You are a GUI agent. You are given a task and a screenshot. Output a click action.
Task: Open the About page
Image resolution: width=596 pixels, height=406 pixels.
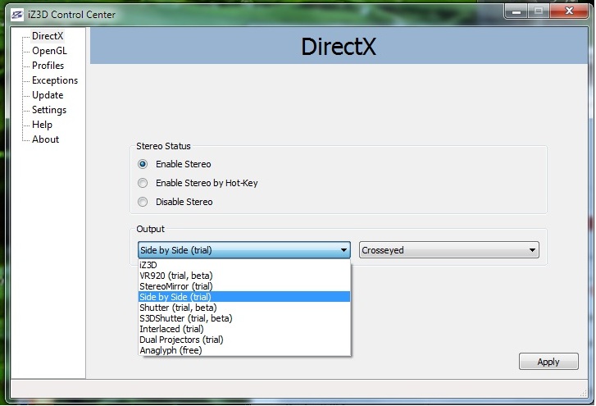[45, 139]
